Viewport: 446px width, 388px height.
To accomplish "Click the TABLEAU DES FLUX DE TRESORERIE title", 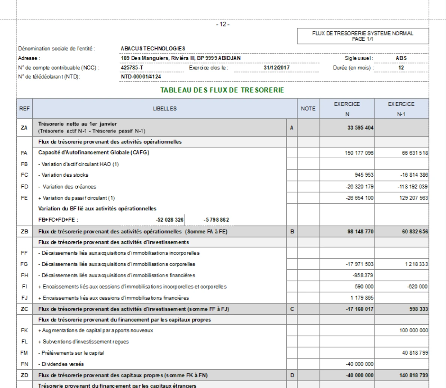I will pos(222,90).
